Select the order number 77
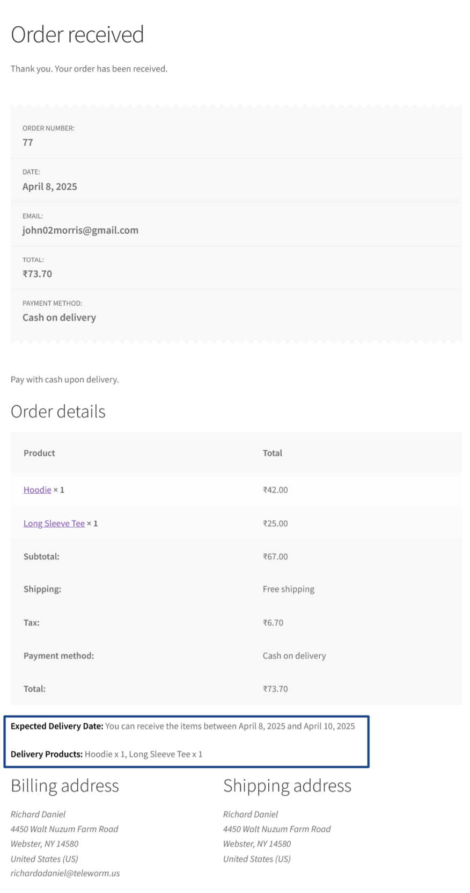This screenshot has height=893, width=470. pyautogui.click(x=28, y=143)
